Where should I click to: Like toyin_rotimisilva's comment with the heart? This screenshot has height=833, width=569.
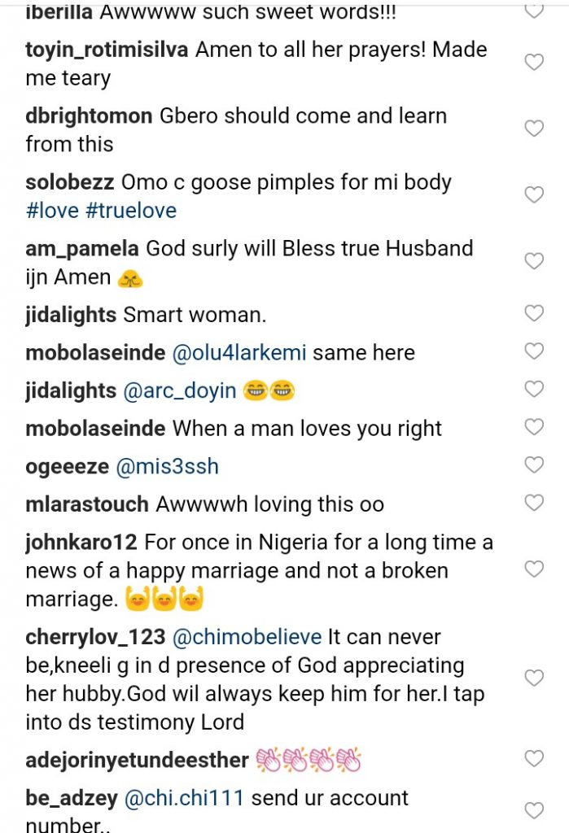coord(534,63)
